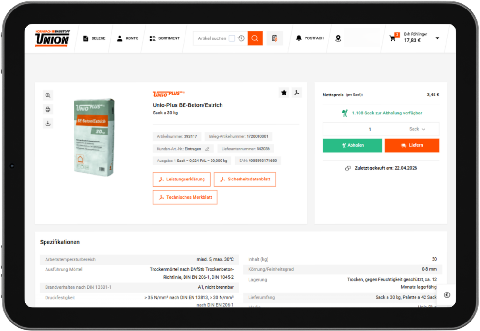Screen dimensions: 480x331
Task: Click the Spezifikationen heading
Action: [x=60, y=242]
